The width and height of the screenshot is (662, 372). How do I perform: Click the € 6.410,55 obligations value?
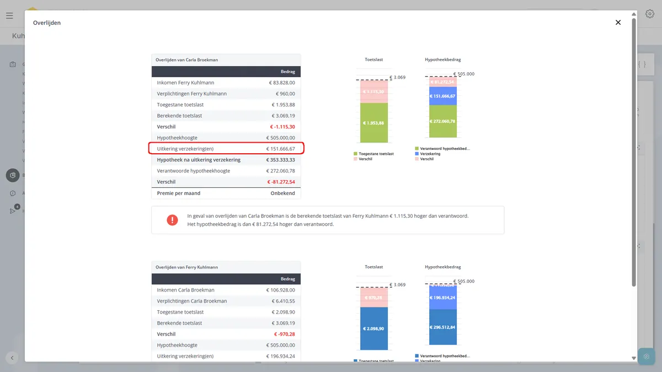(284, 301)
